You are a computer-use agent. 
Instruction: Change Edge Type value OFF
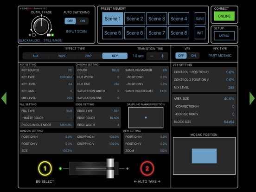pyautogui.click(x=116, y=111)
